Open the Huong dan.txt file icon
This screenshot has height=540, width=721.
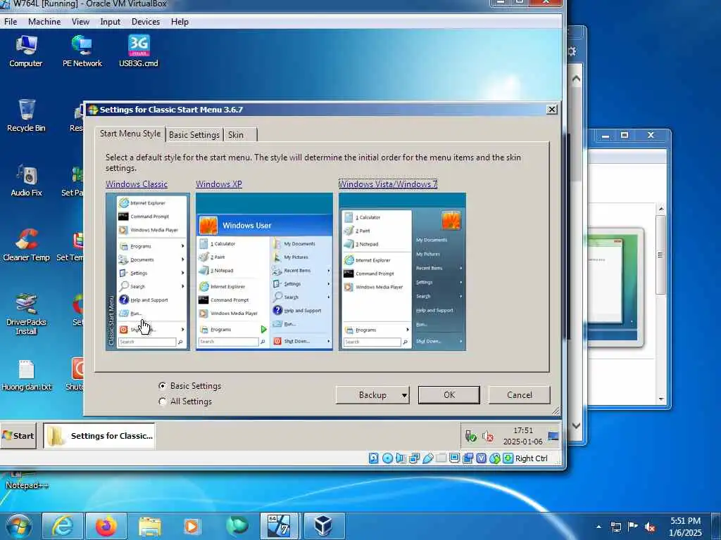pos(26,375)
